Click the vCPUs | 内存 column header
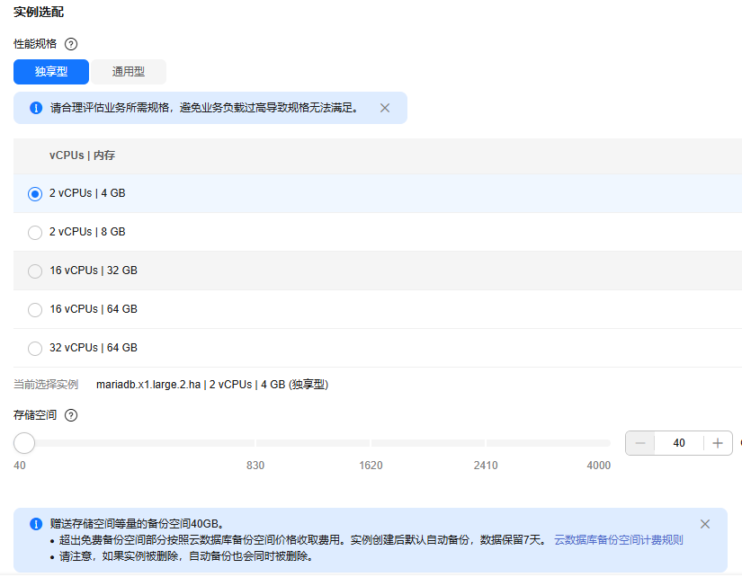The height and width of the screenshot is (577, 742). 82,155
